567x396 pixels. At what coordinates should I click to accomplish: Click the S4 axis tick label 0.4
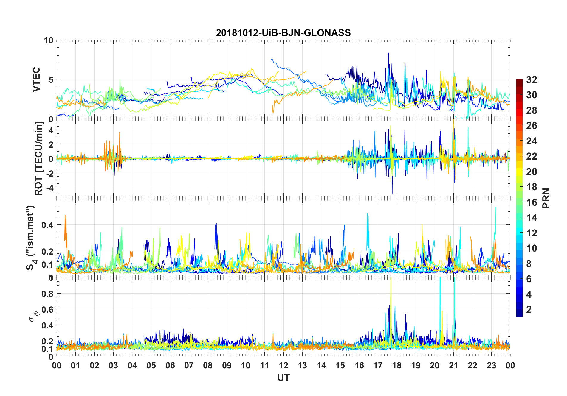coord(48,225)
